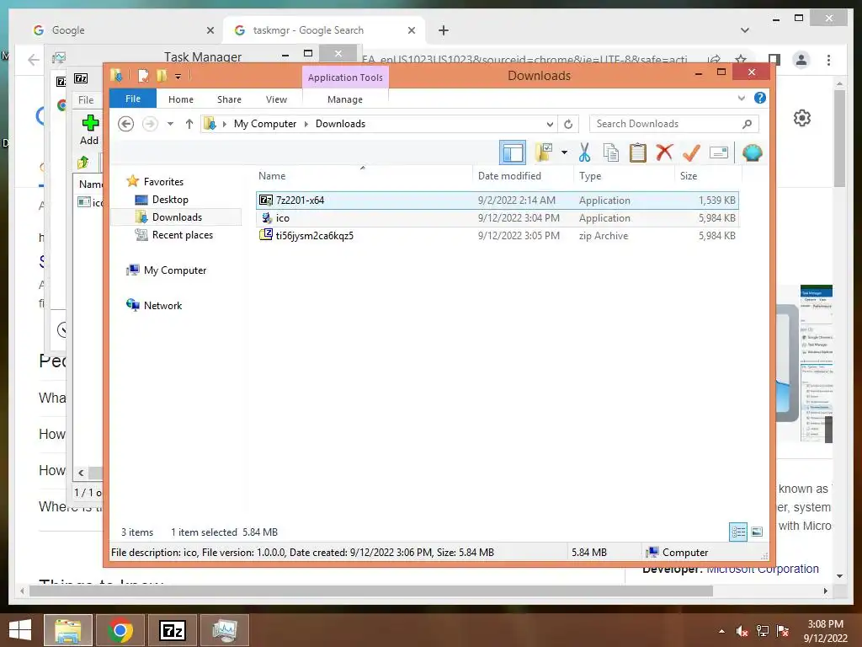Open the Chrome three-dot menu
Image resolution: width=862 pixels, height=647 pixels.
point(828,60)
